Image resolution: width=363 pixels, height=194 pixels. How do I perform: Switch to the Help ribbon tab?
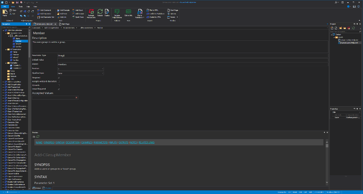[x=28, y=7]
